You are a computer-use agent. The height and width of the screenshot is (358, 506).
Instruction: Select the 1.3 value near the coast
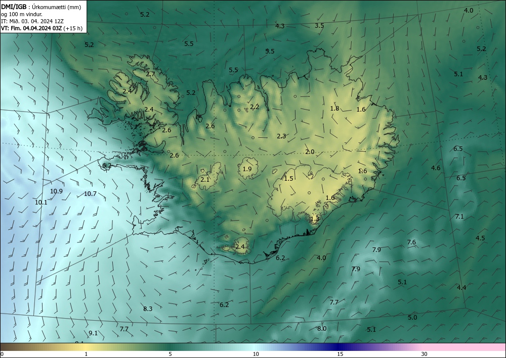(315, 219)
